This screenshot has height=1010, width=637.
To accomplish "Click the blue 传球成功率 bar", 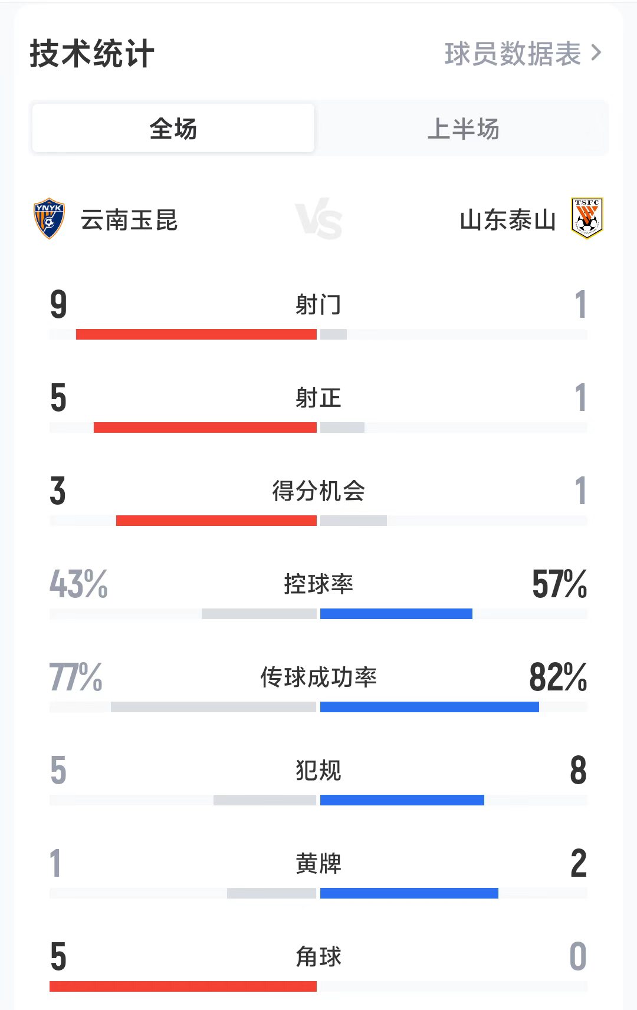I will tap(429, 707).
